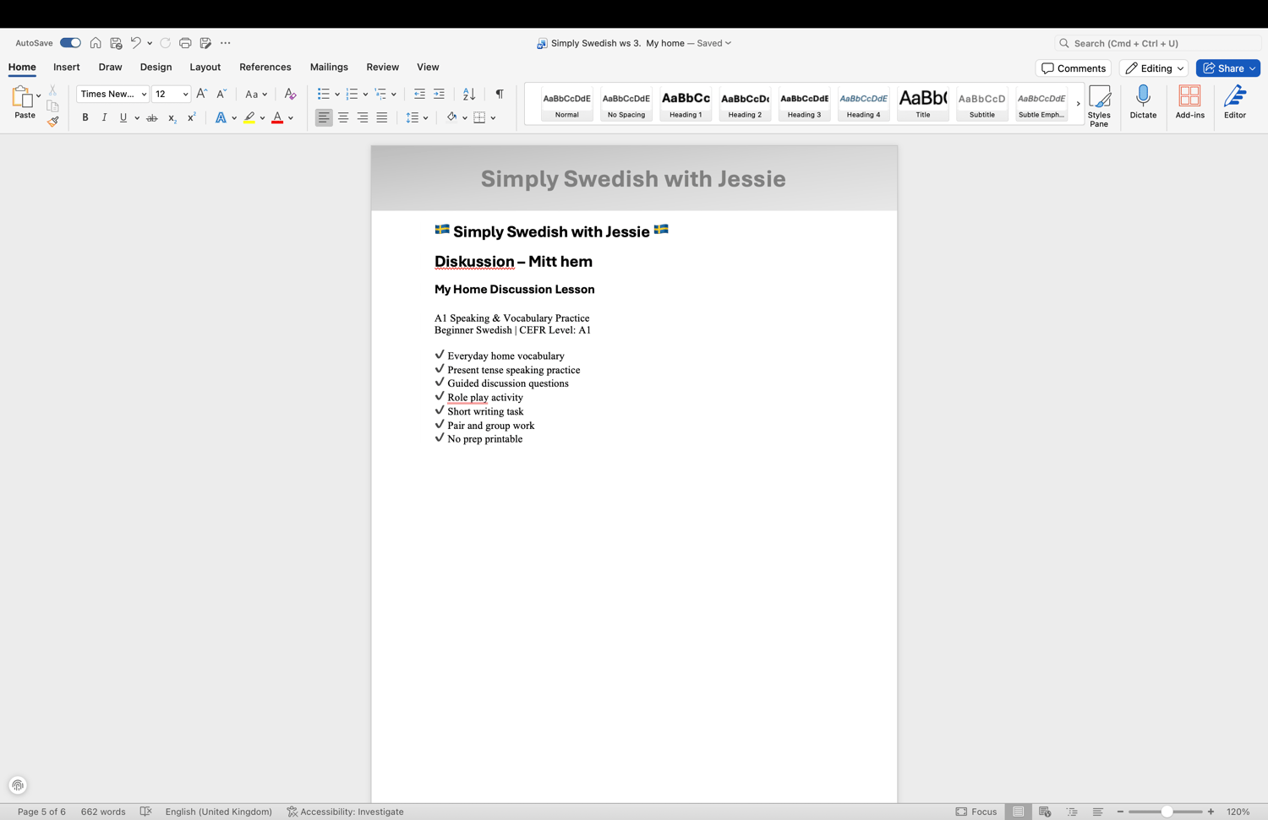Toggle Subscript formatting
Image resolution: width=1268 pixels, height=820 pixels.
click(172, 118)
